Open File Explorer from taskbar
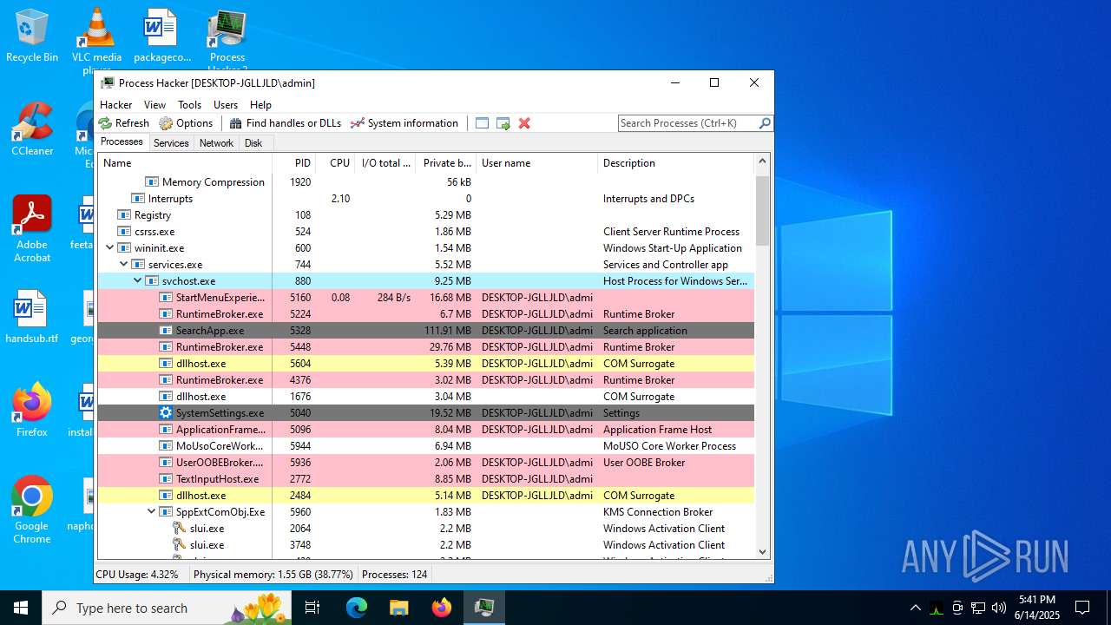Screen dimensions: 1111x625 (x=399, y=608)
